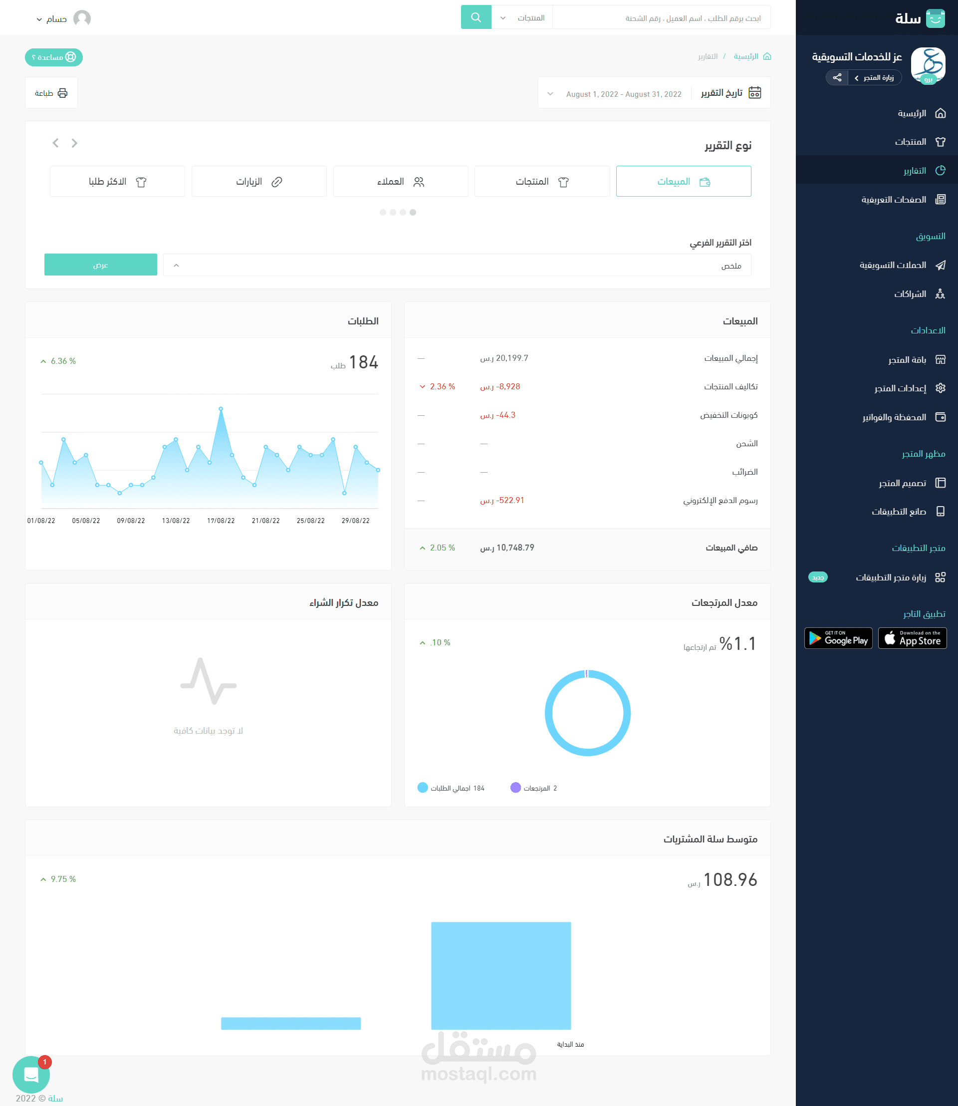Click the store logo thumbnail
The image size is (958, 1106).
928,65
